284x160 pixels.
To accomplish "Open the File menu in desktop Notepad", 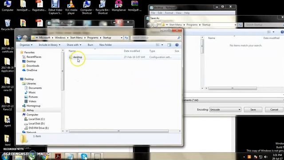I will click(153, 13).
